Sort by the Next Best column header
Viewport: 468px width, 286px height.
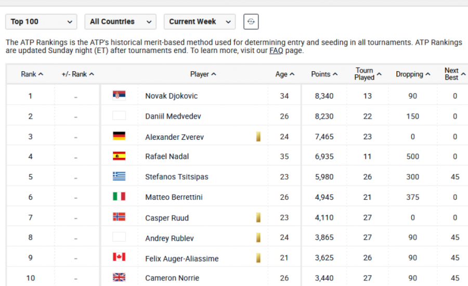[454, 74]
